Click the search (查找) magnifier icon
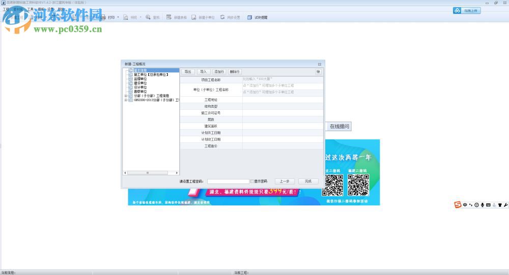The height and width of the screenshot is (275, 509). pos(148,17)
